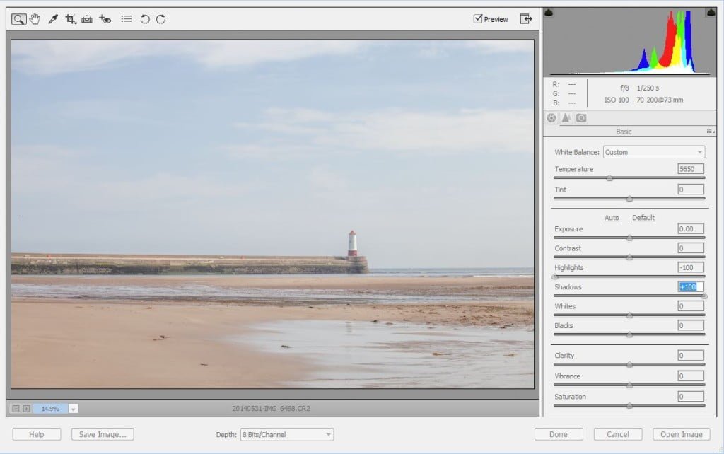Screen dimensions: 724x454
Task: Switch to the Camera Calibration tab
Action: (581, 118)
